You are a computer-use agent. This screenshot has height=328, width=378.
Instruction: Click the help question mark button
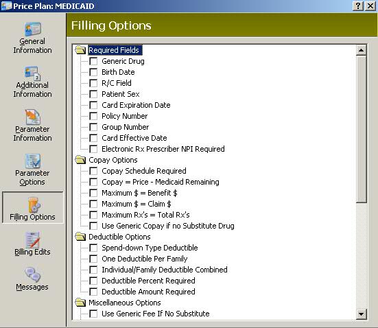(358, 5)
